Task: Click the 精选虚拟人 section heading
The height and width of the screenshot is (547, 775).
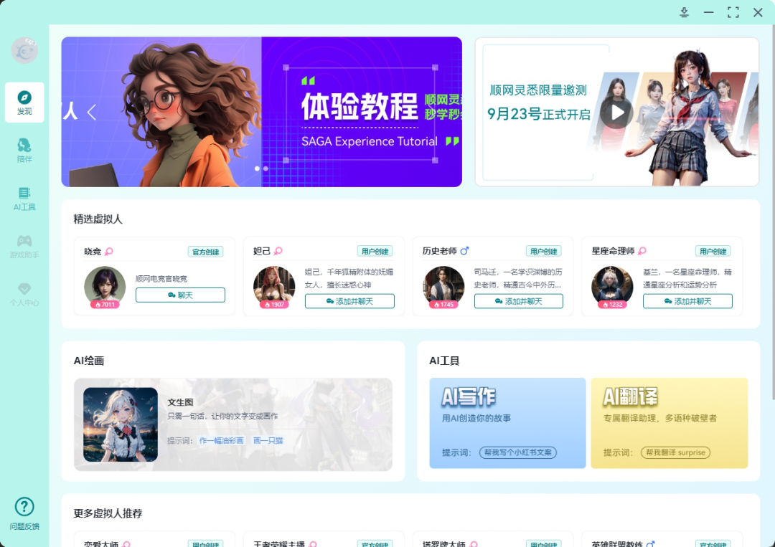Action: (x=98, y=219)
